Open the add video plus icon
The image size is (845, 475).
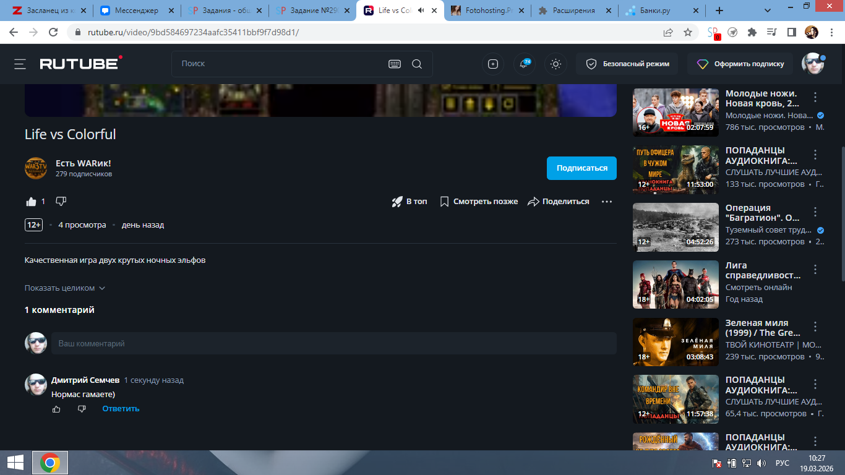click(493, 64)
